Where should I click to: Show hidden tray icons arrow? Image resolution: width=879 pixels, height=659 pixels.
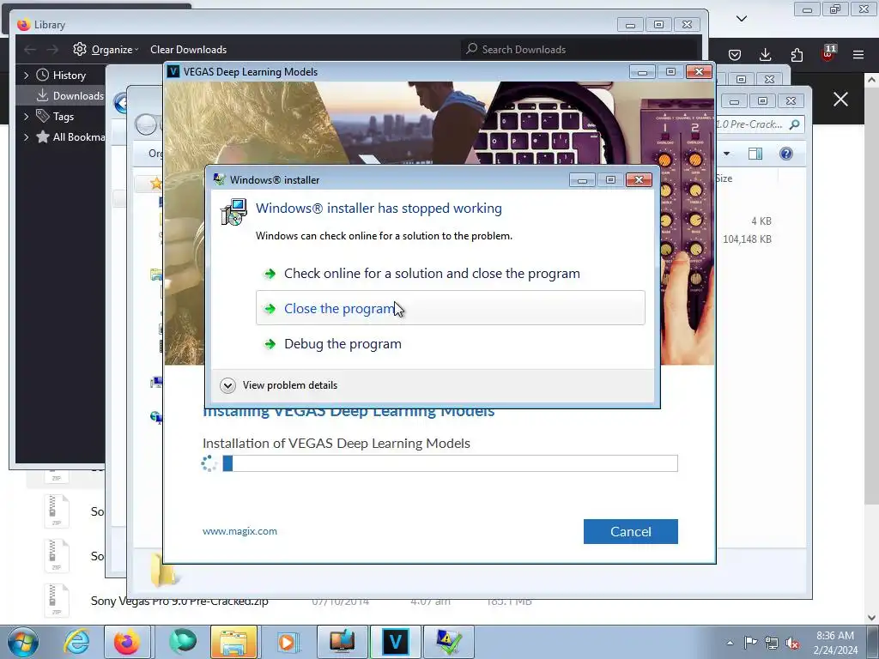point(730,643)
